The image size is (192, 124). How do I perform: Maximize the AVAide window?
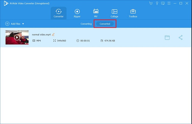181,3
